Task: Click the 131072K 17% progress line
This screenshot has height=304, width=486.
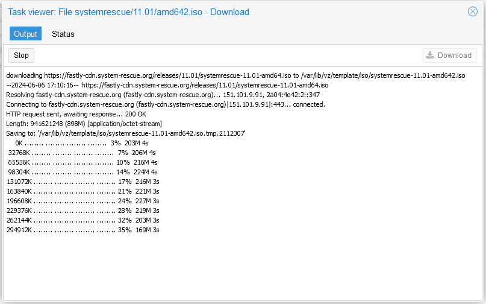Action: click(83, 182)
